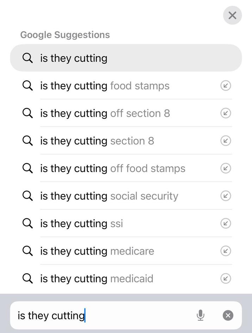Select the suggestion 'is they cutting social security'
The height and width of the screenshot is (333, 252).
point(109,196)
